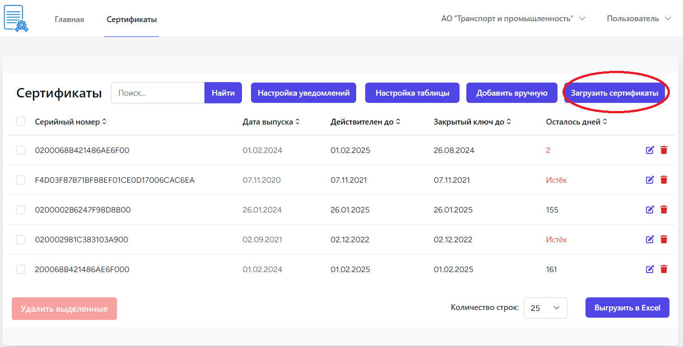Click Удалить выделенные button
The width and height of the screenshot is (683, 347).
[64, 309]
